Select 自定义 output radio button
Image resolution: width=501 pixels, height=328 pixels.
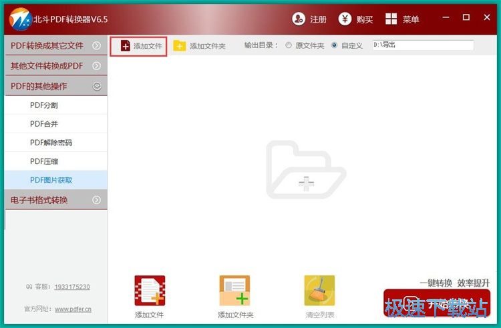(334, 45)
